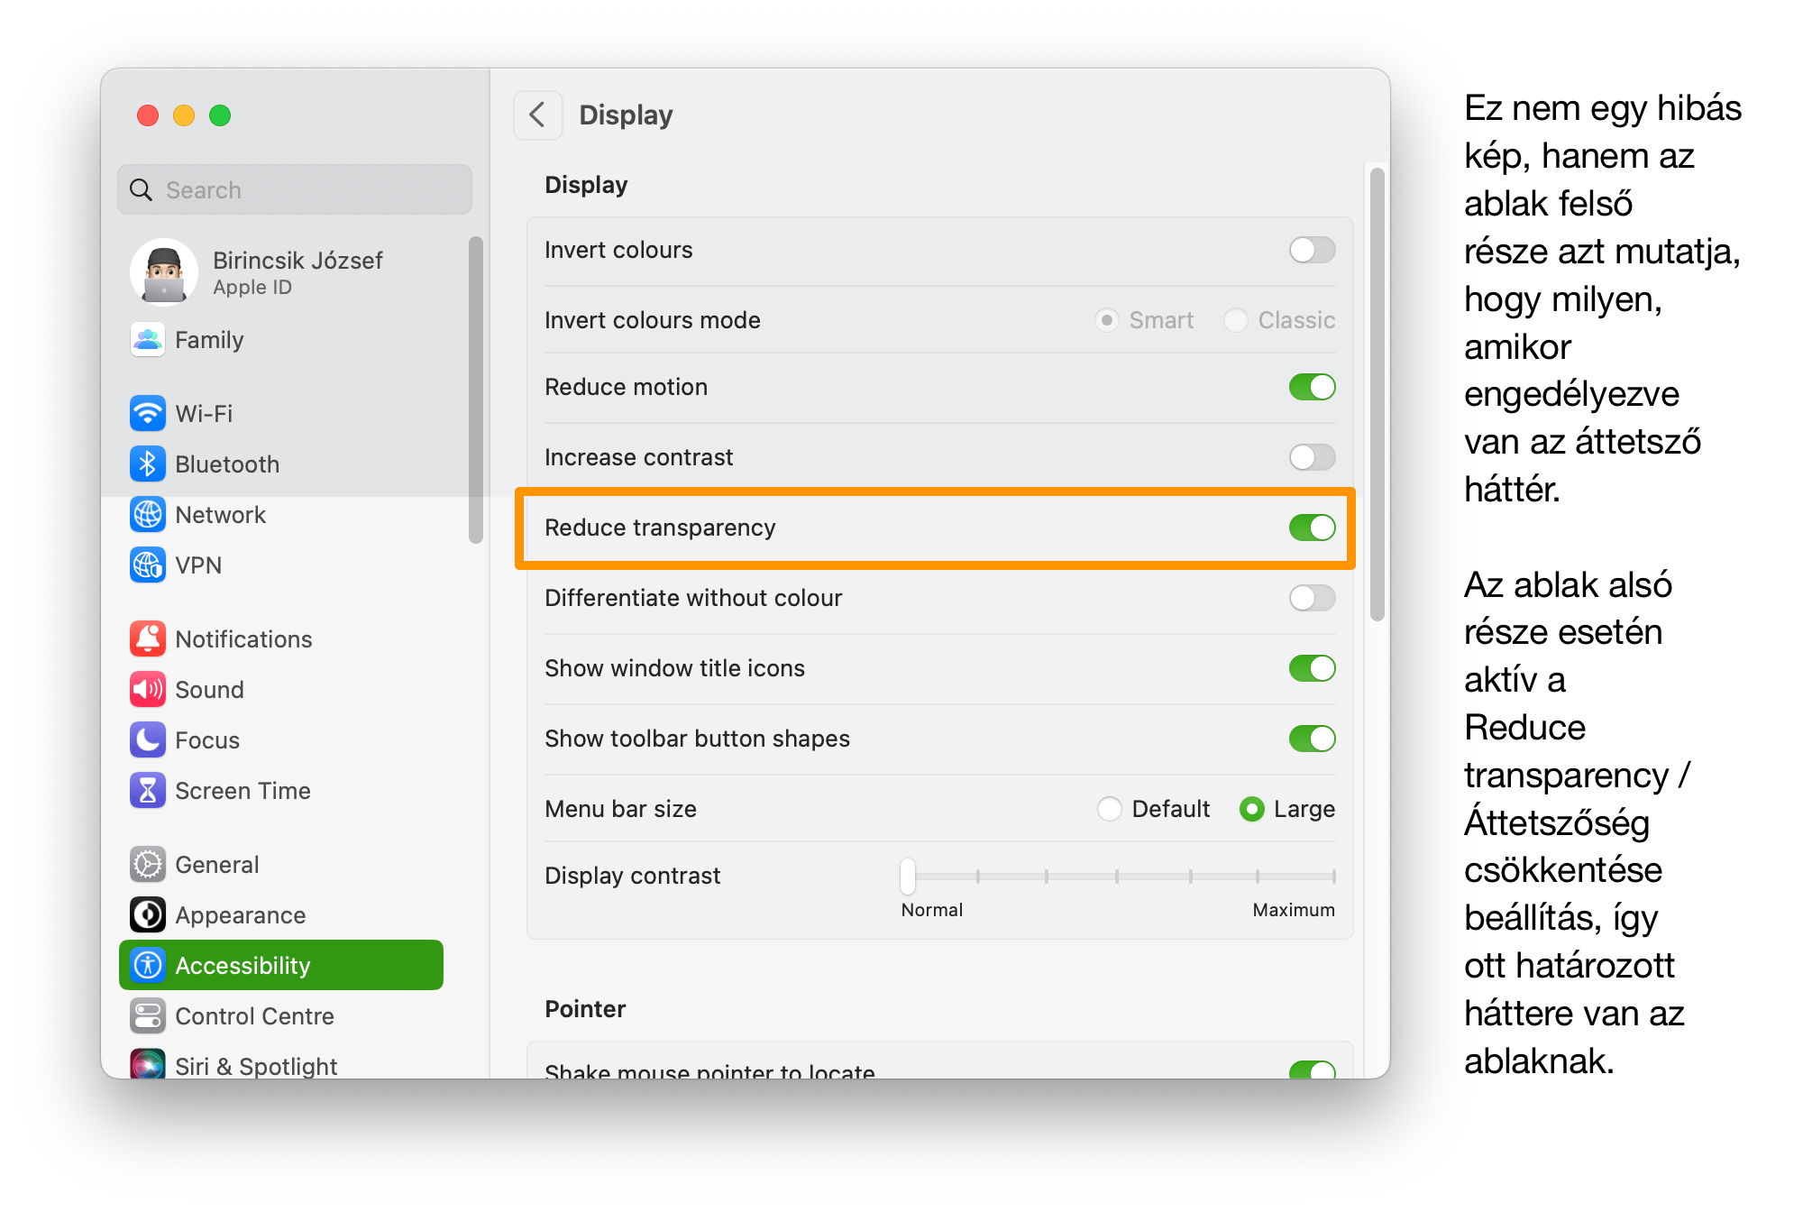
Task: Select the Appearance sidebar entry
Action: coord(241,915)
